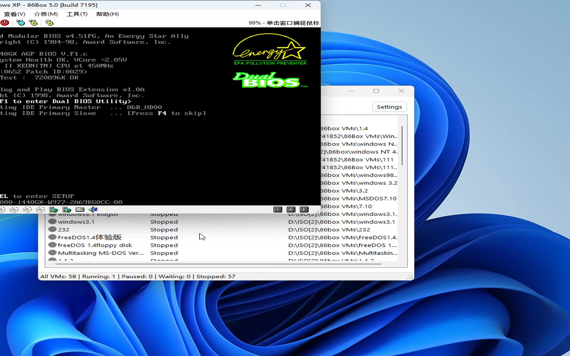Screen dimensions: 570x356
Task: Click path ending 86box VMs\3.2
Action: 344,191
